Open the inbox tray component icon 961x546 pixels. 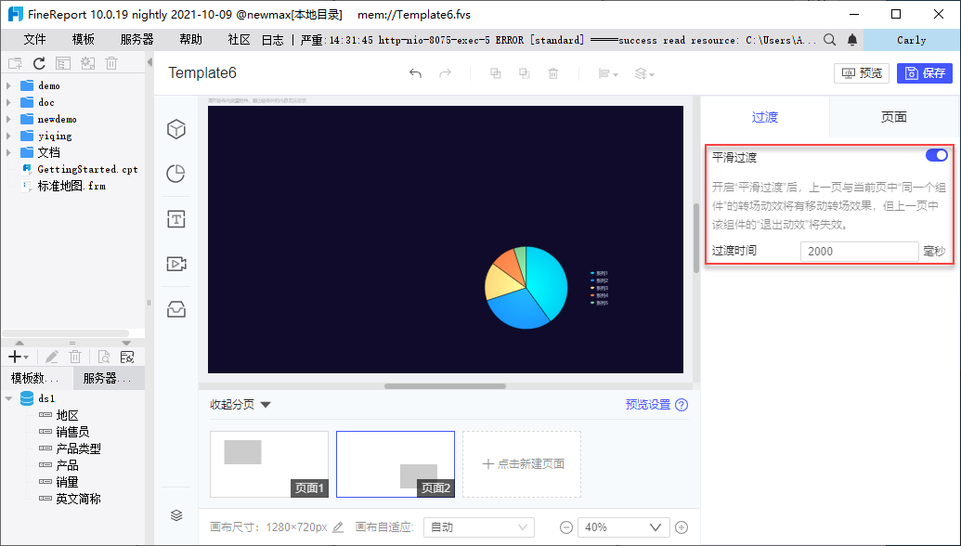click(x=176, y=309)
